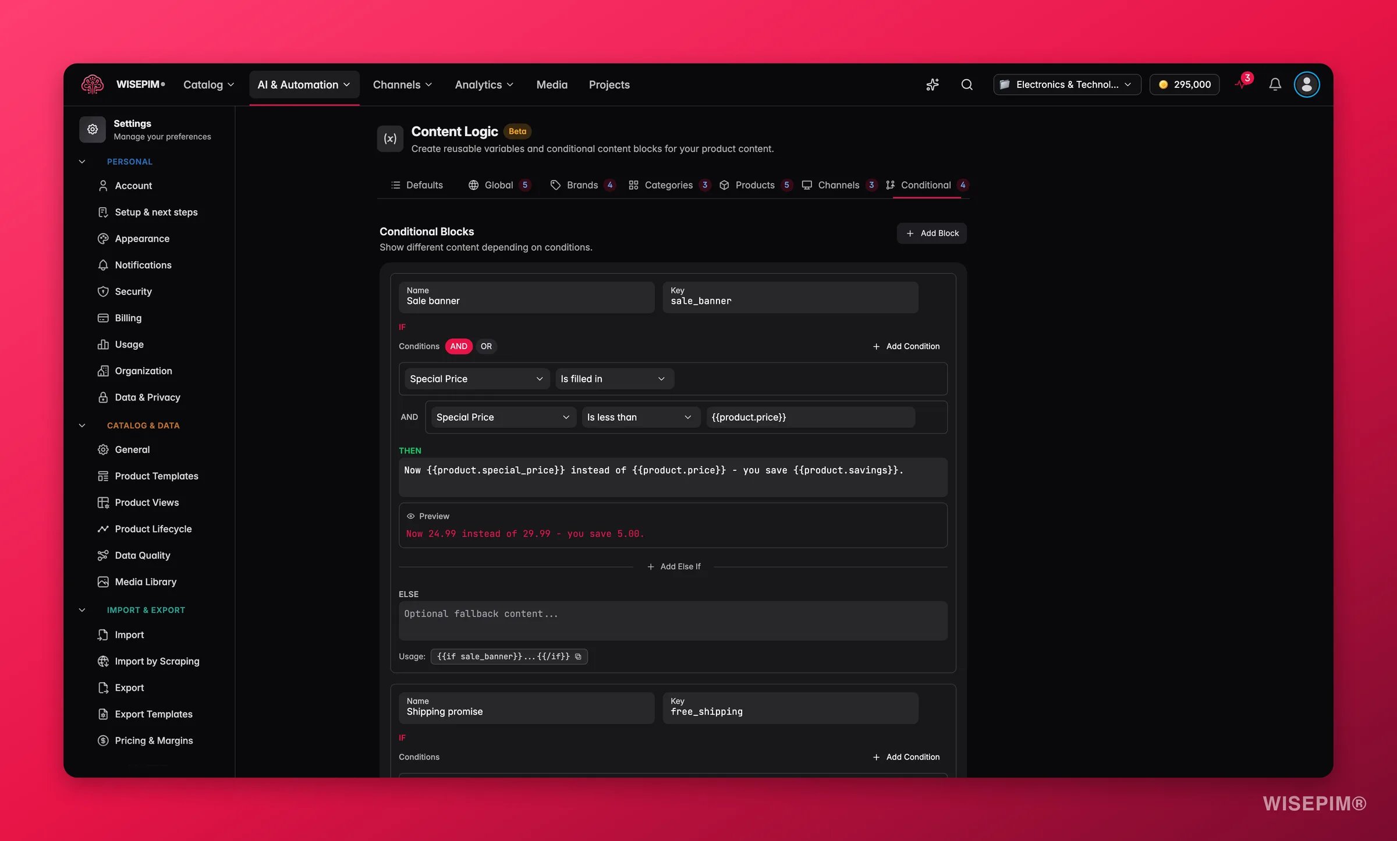Viewport: 1397px width, 841px height.
Task: Switch to the Categories tab
Action: (x=669, y=185)
